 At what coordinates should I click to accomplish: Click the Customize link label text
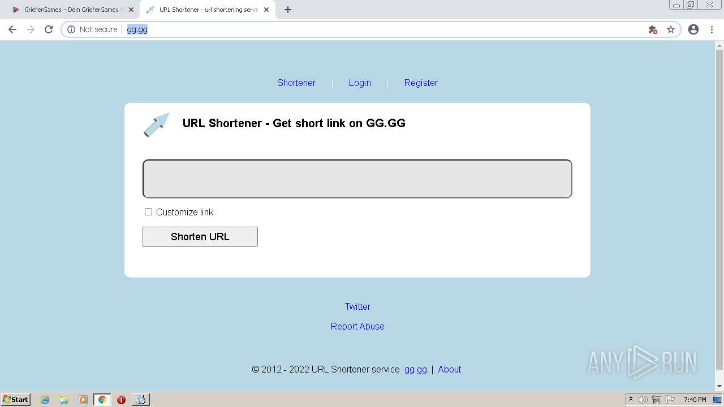click(x=185, y=212)
